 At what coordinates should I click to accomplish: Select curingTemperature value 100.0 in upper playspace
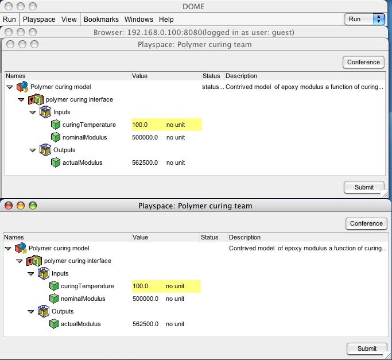point(139,125)
